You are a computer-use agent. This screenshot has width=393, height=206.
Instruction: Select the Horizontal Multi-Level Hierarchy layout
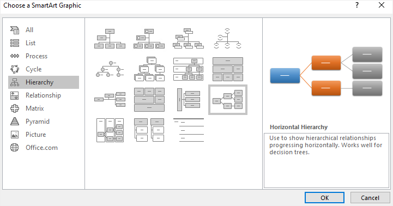click(188, 100)
